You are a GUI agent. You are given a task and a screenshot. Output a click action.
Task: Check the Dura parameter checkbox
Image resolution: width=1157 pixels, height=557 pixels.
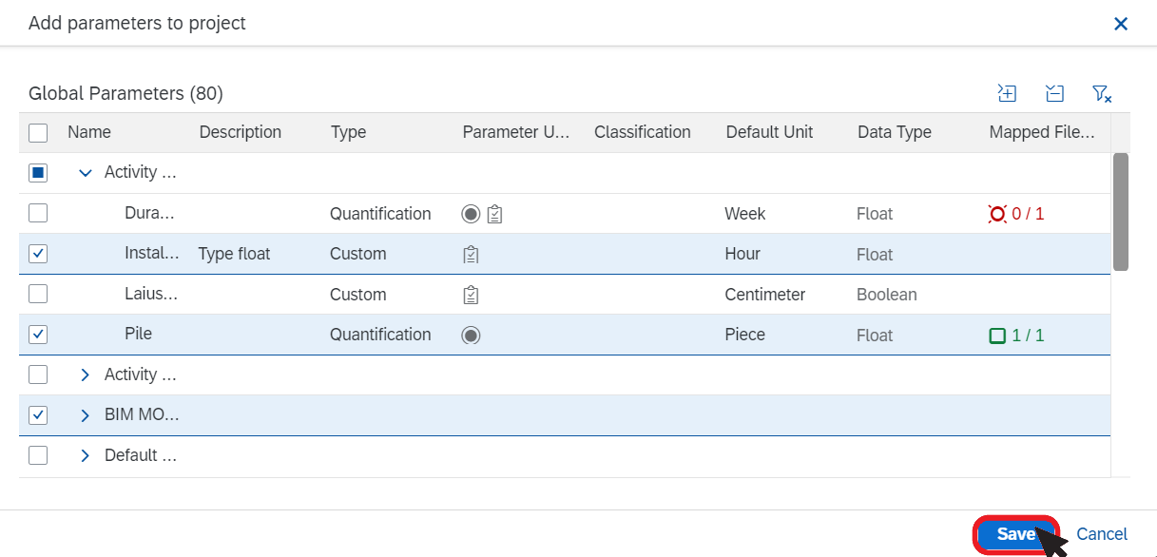point(38,214)
